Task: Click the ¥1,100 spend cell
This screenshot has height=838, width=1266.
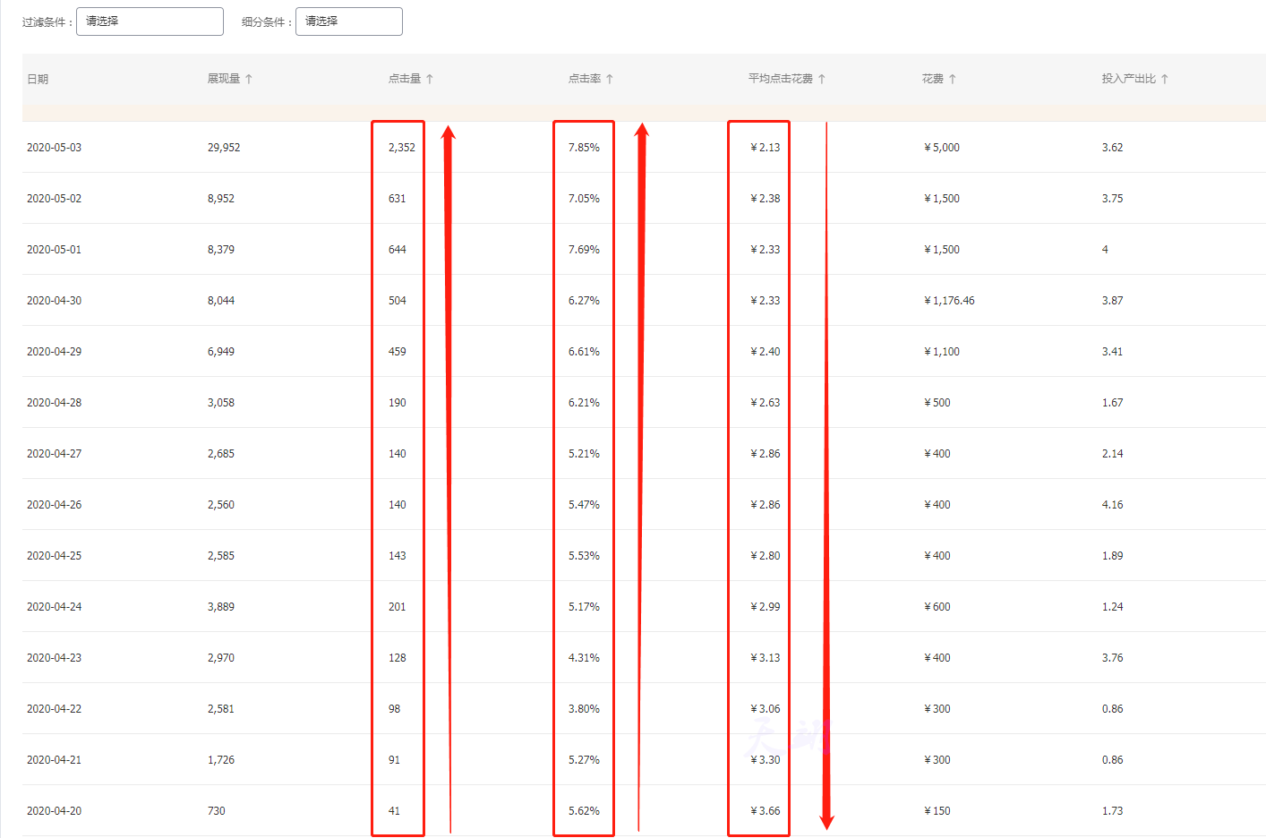Action: 942,352
